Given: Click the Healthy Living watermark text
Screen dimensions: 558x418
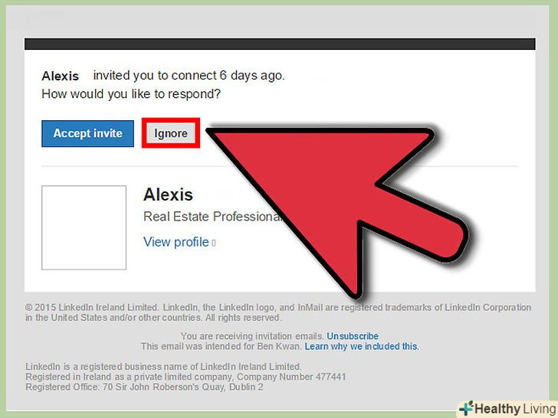Looking at the screenshot, I should [x=516, y=409].
